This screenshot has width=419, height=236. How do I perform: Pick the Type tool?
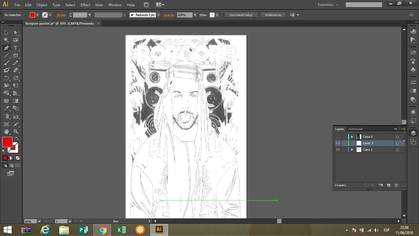pos(15,48)
